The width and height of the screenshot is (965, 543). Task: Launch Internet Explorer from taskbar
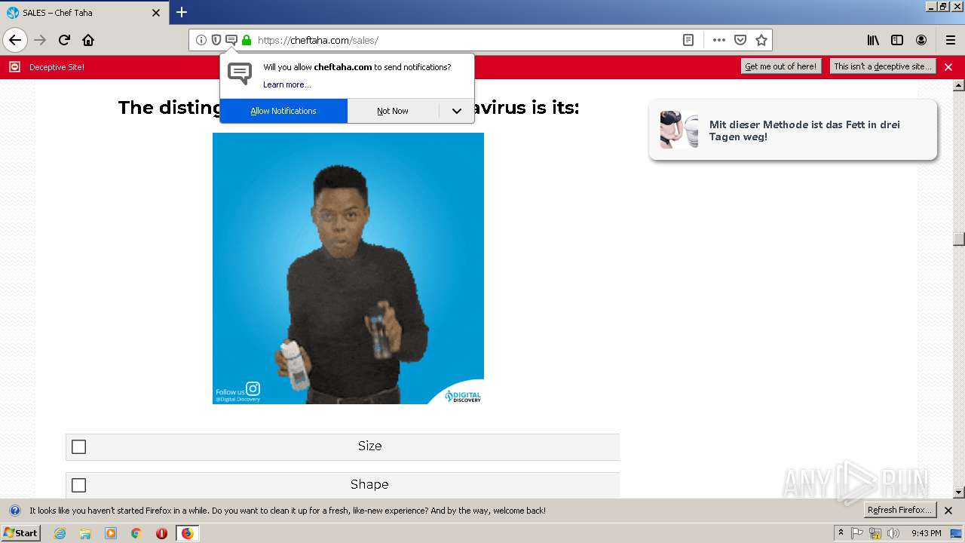coord(60,533)
